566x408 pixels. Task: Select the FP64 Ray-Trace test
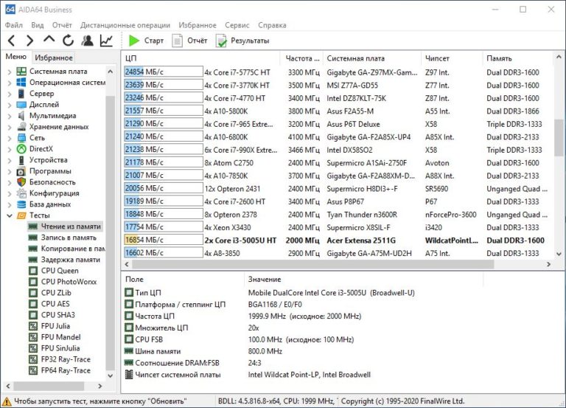pos(60,370)
